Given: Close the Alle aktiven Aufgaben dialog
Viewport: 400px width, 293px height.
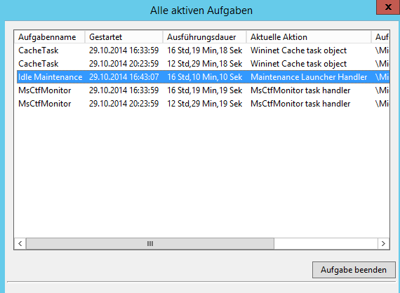Looking at the screenshot, I should point(388,7).
